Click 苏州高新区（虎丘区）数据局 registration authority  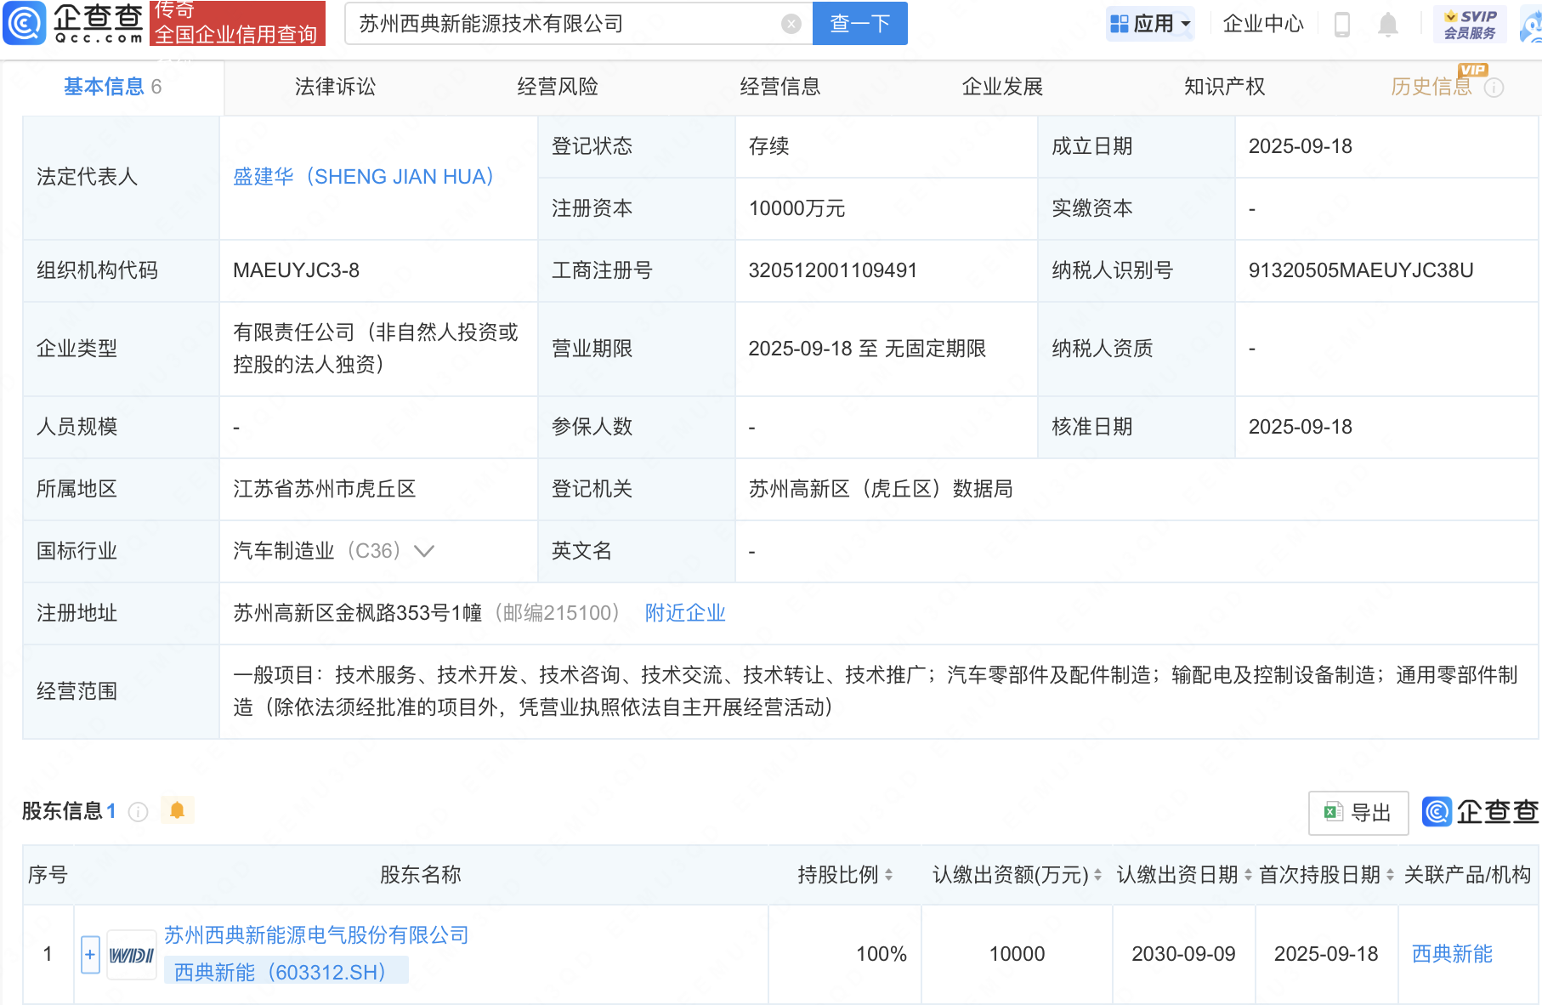click(x=881, y=489)
